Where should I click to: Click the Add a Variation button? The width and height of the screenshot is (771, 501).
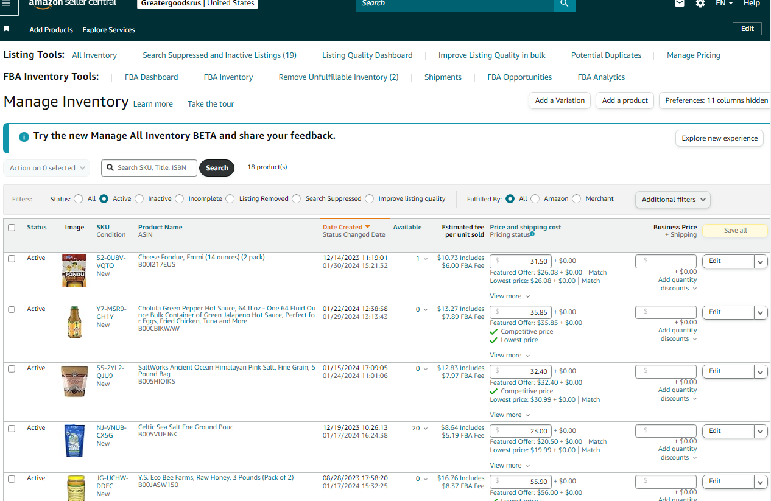[560, 100]
